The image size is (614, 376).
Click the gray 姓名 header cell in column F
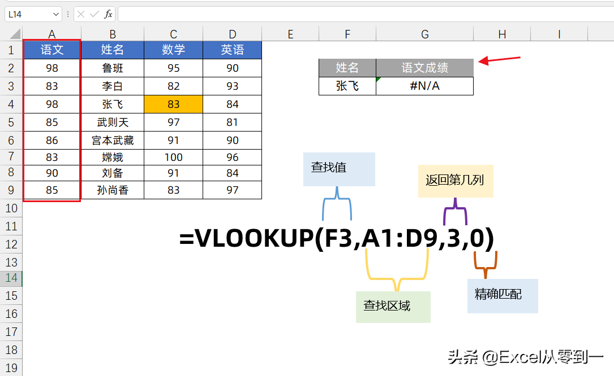[x=347, y=68]
